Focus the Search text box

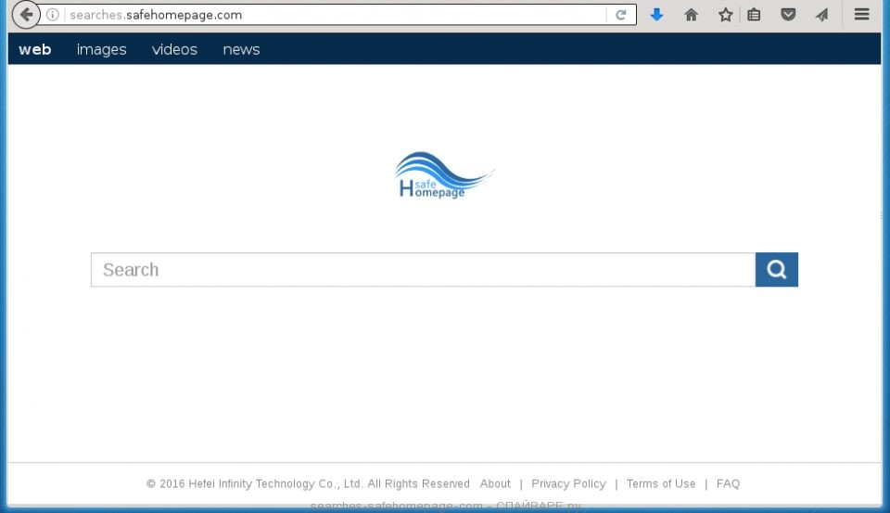(423, 270)
